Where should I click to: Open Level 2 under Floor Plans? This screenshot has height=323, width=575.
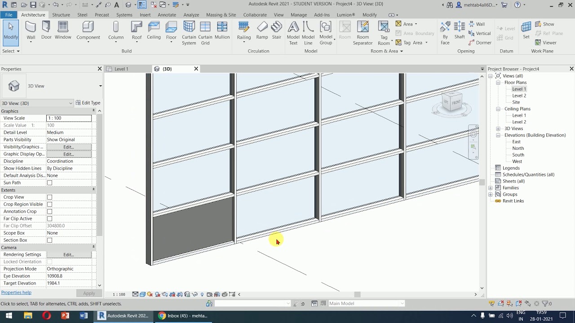pyautogui.click(x=519, y=96)
